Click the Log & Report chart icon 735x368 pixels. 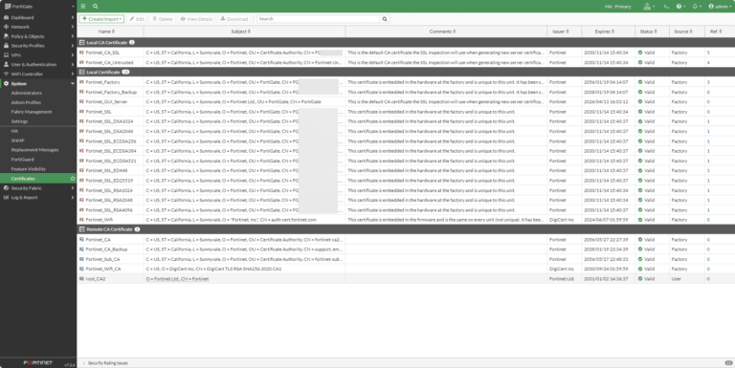coord(6,197)
